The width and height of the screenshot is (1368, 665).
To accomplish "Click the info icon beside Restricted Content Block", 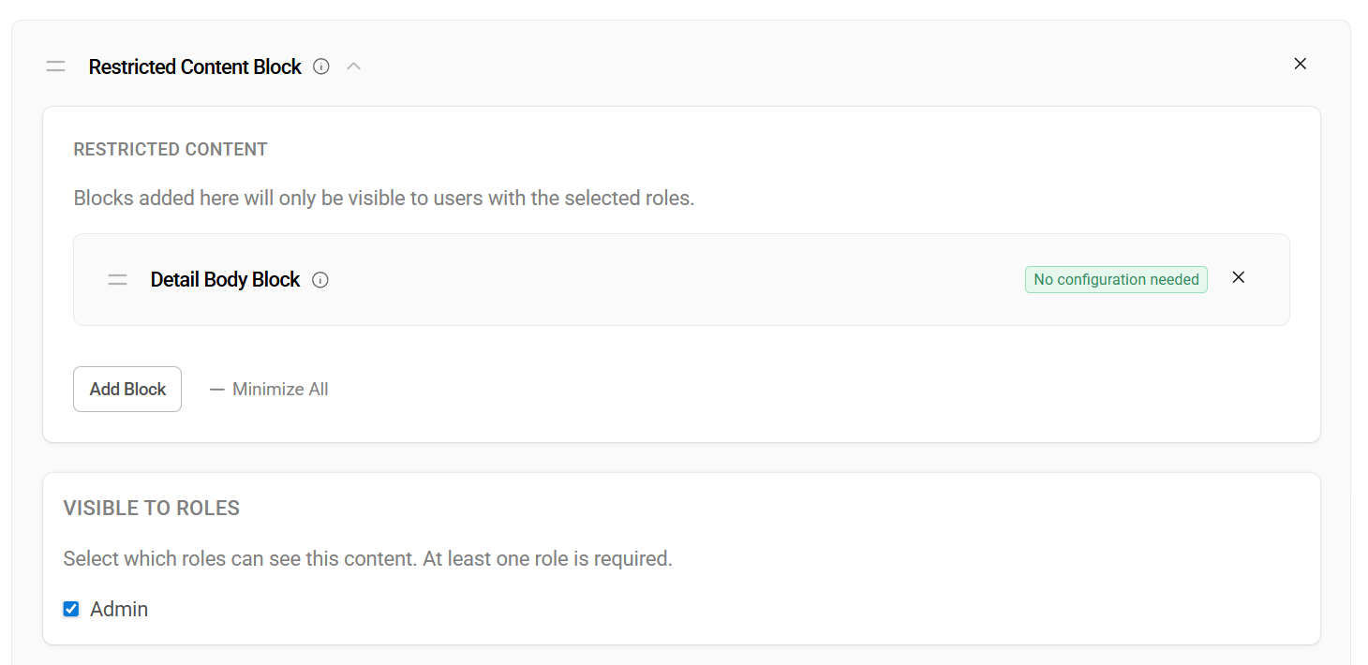I will click(x=320, y=66).
